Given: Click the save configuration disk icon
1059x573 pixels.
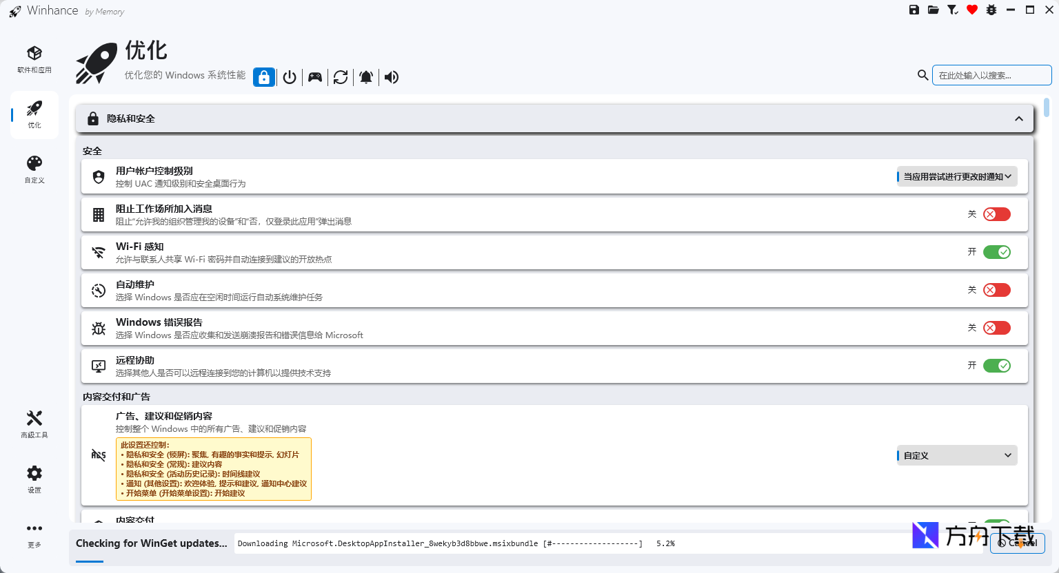Looking at the screenshot, I should 914,10.
